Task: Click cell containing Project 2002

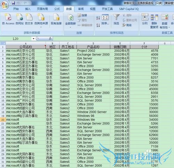Action: 93,51
